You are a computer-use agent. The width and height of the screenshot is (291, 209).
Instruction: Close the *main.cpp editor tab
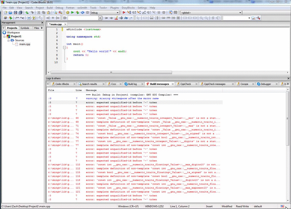click(65, 24)
